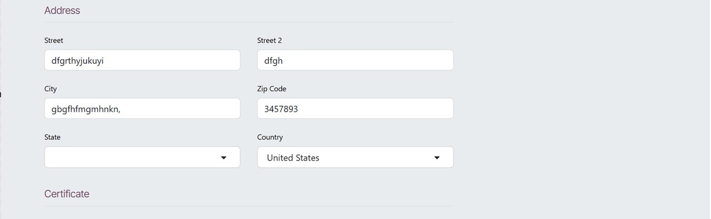The width and height of the screenshot is (711, 219).
Task: Click the Address section heading
Action: pos(62,11)
